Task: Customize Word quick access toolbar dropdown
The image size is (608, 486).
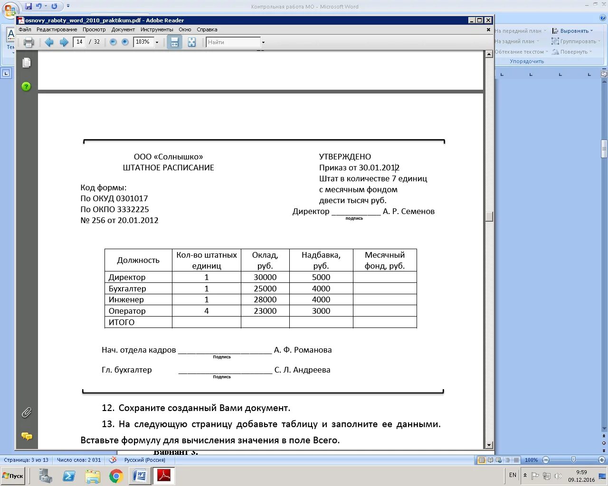Action: coord(68,6)
